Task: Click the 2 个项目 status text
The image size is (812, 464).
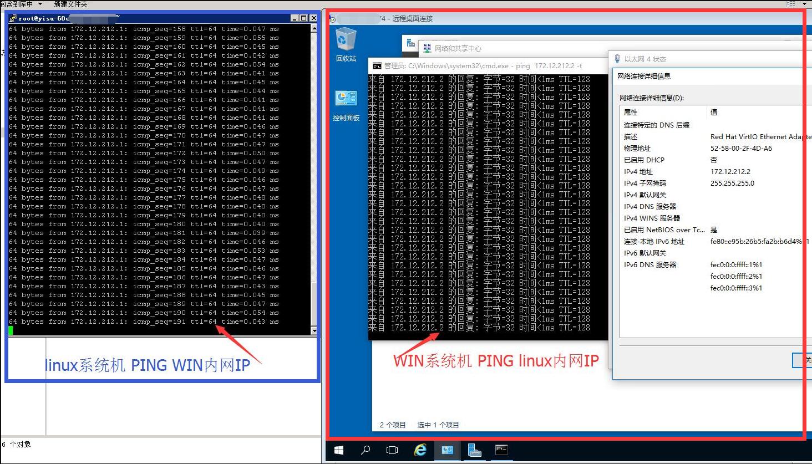Action: tap(393, 425)
